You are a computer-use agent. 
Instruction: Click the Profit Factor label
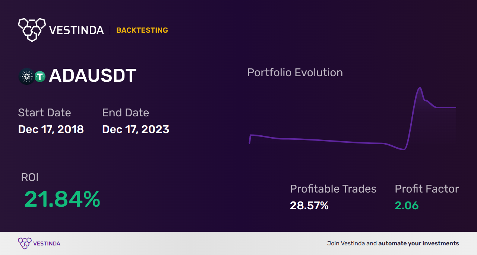click(427, 189)
